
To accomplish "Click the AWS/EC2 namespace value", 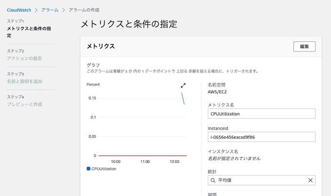I will tap(217, 92).
